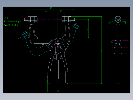Image resolution: width=133 pixels, height=100 pixels.
Task: Select the 21 dimension value at top
Action: 61,11
